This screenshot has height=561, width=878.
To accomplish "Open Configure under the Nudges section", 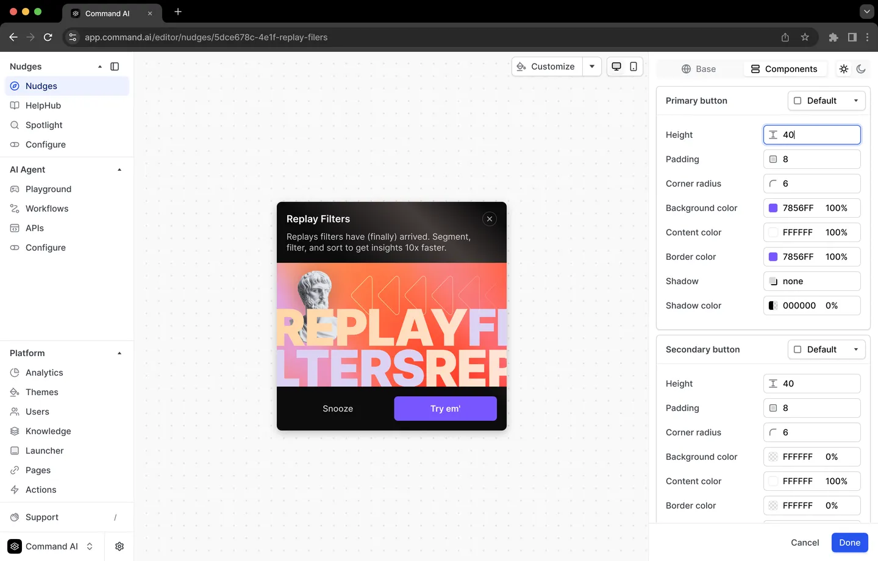I will pyautogui.click(x=67, y=145).
